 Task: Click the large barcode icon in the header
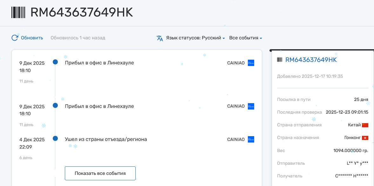pyautogui.click(x=18, y=12)
